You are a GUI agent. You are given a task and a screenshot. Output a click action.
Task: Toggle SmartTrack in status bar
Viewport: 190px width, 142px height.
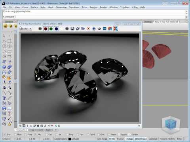[141, 139]
